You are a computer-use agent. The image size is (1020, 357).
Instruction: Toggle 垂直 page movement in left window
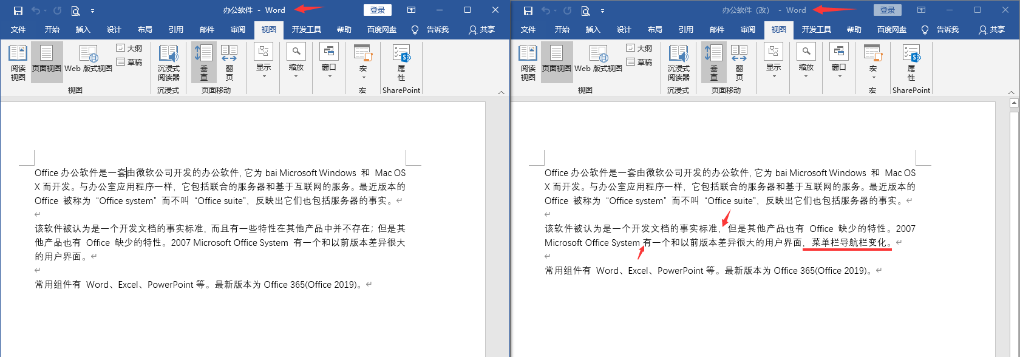(x=203, y=63)
